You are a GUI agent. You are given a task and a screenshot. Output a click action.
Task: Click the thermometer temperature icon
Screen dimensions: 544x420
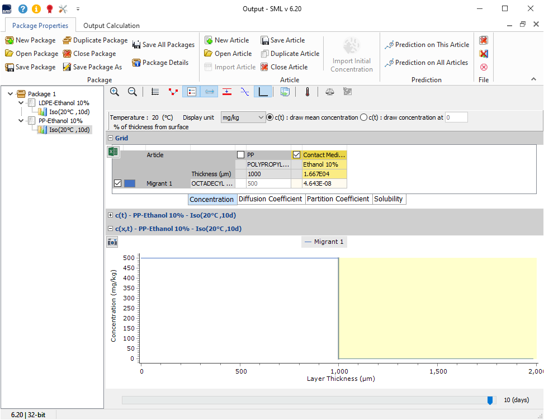click(x=307, y=92)
